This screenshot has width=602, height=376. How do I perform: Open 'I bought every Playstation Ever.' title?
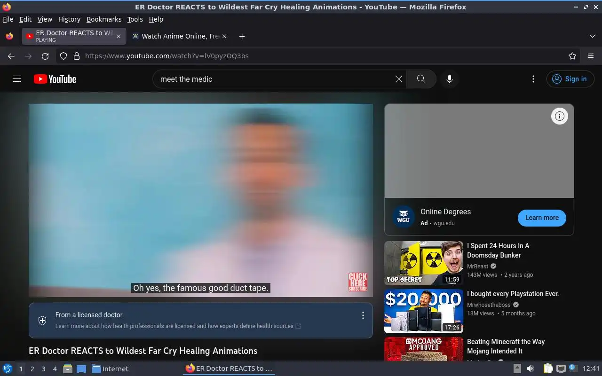pos(513,294)
